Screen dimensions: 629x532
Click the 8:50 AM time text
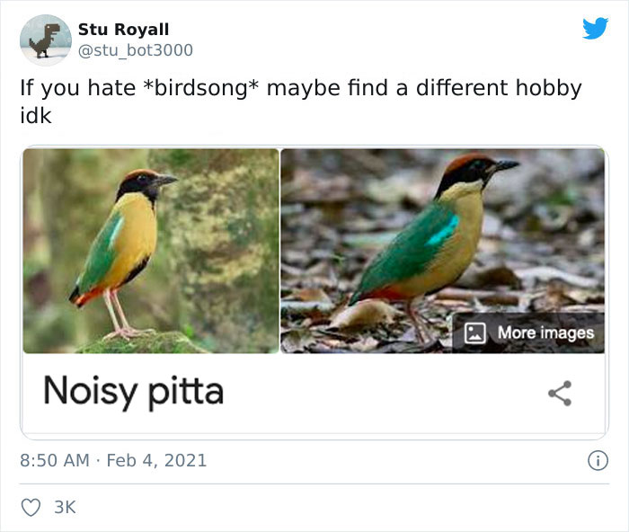pyautogui.click(x=55, y=460)
